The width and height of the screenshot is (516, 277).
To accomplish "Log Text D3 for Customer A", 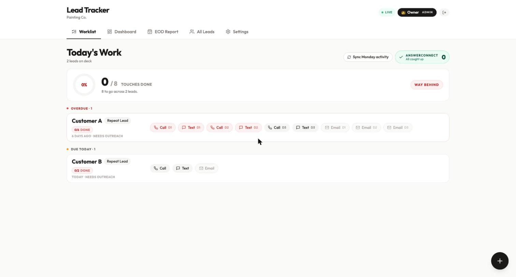I will click(x=305, y=128).
